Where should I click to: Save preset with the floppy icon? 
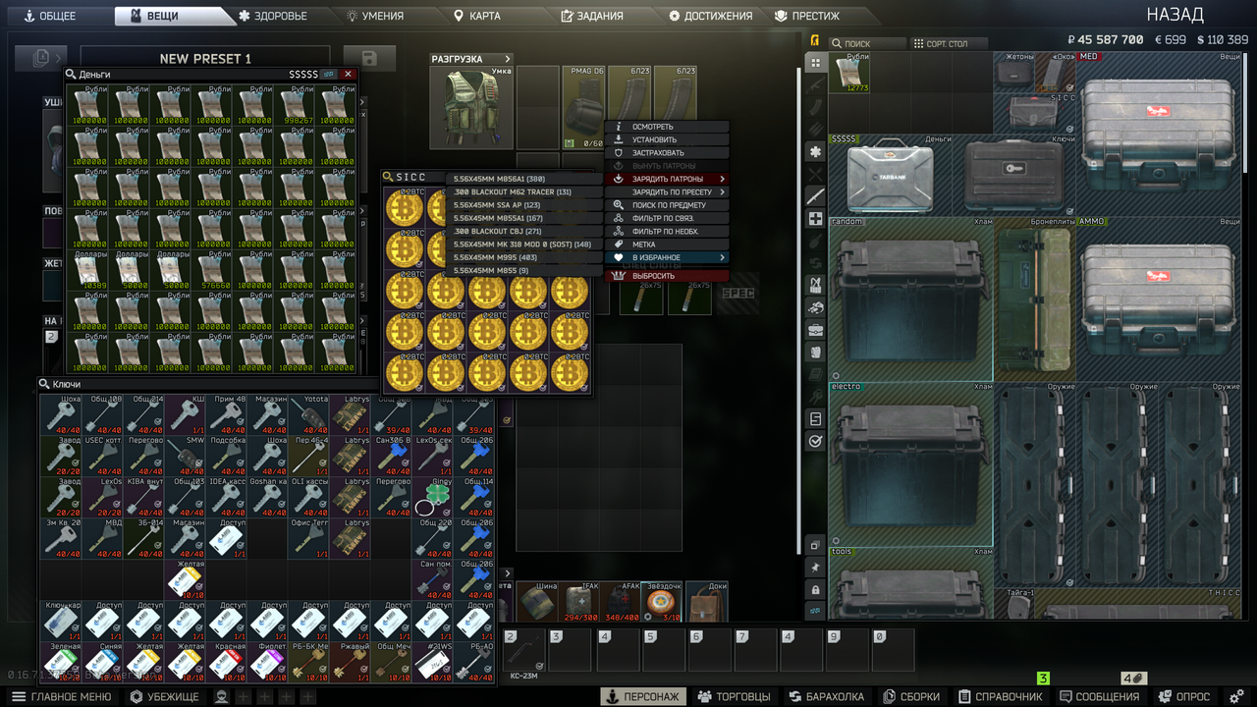click(369, 59)
